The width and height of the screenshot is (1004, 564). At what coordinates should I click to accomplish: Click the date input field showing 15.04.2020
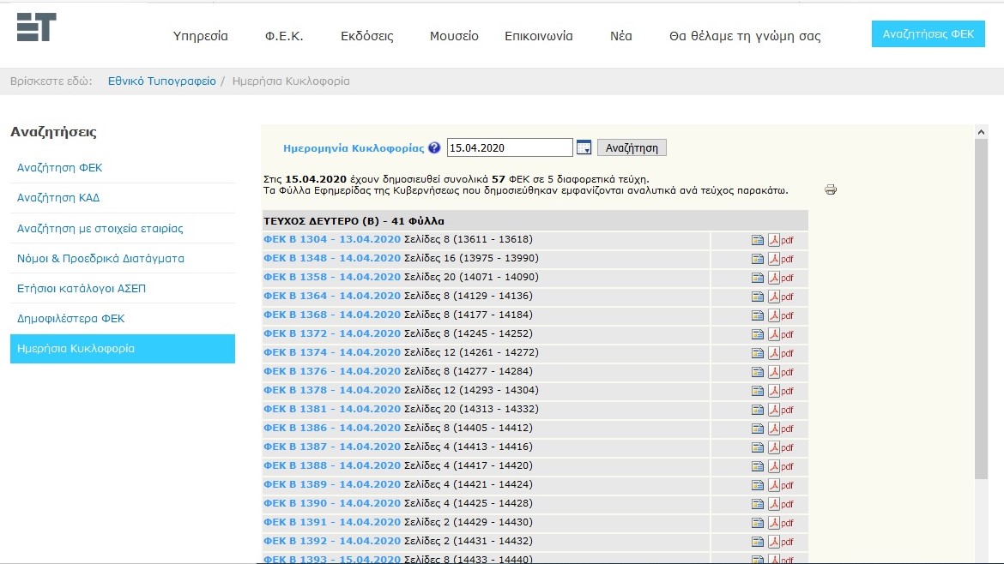(509, 148)
